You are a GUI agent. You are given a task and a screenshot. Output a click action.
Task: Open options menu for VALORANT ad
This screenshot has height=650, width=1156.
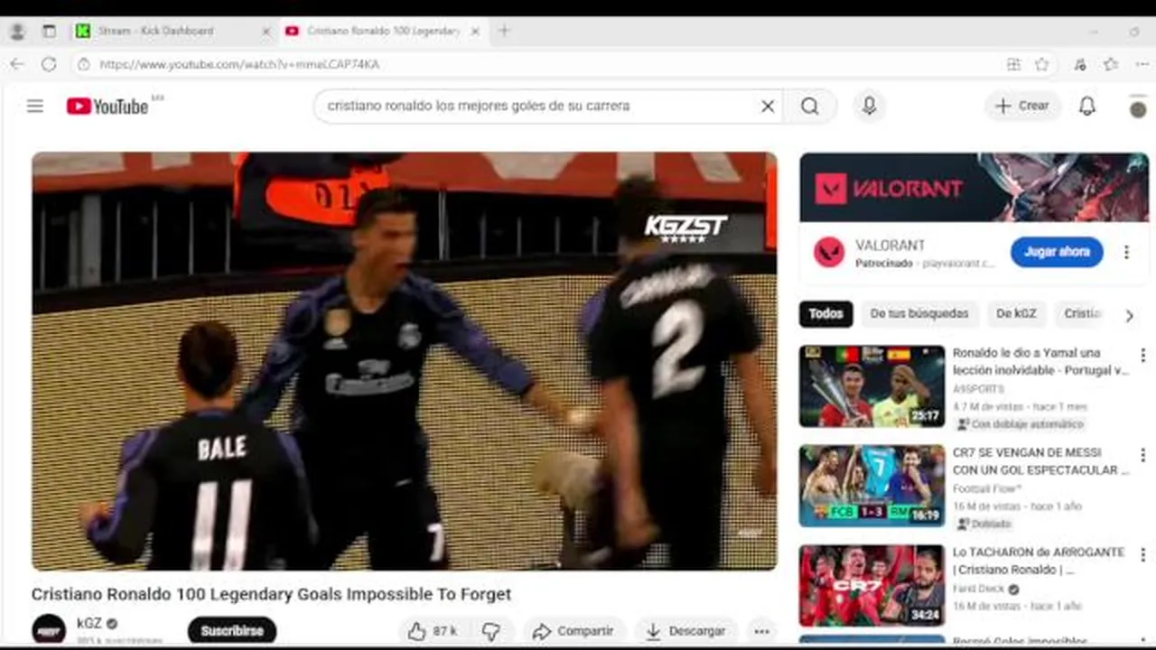[1126, 253]
